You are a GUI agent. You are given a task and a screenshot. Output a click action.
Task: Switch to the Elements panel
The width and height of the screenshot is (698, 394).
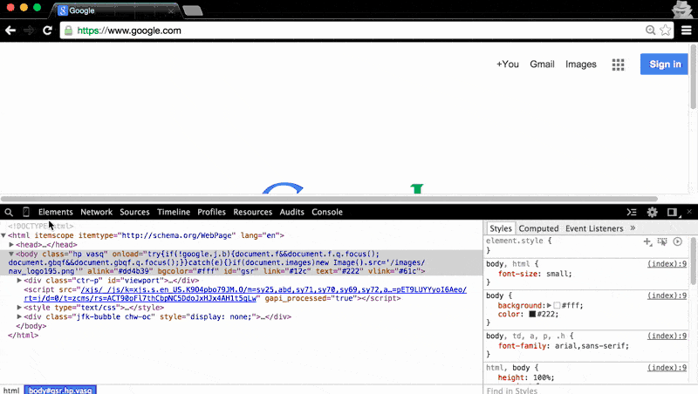click(x=56, y=212)
